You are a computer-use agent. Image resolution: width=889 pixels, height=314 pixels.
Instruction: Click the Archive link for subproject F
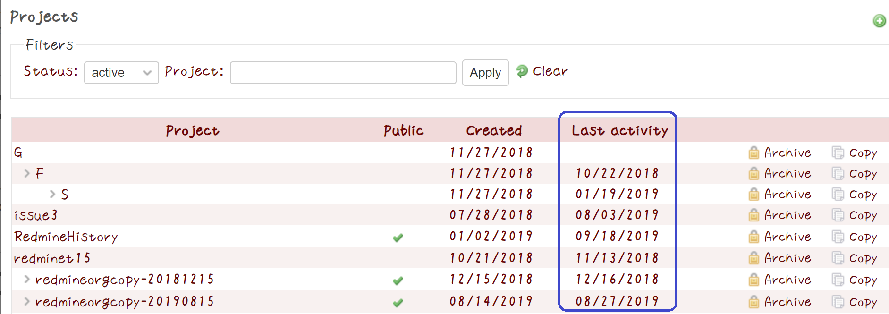coord(787,173)
